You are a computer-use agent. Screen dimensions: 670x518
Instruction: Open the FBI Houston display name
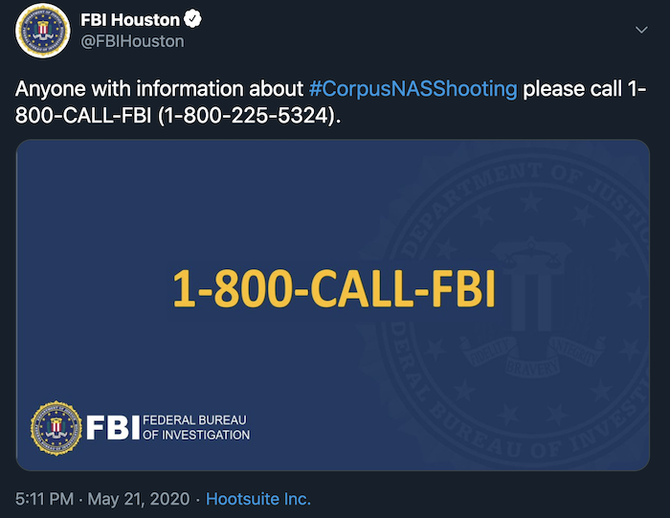tap(130, 20)
